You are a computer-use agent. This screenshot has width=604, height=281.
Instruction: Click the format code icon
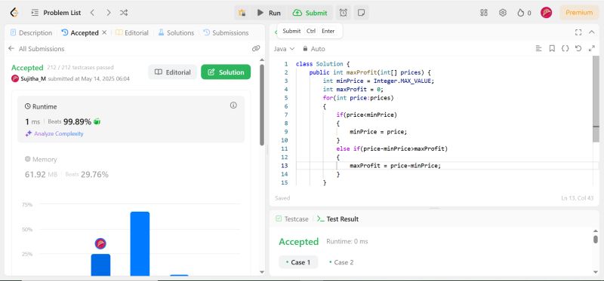click(539, 48)
